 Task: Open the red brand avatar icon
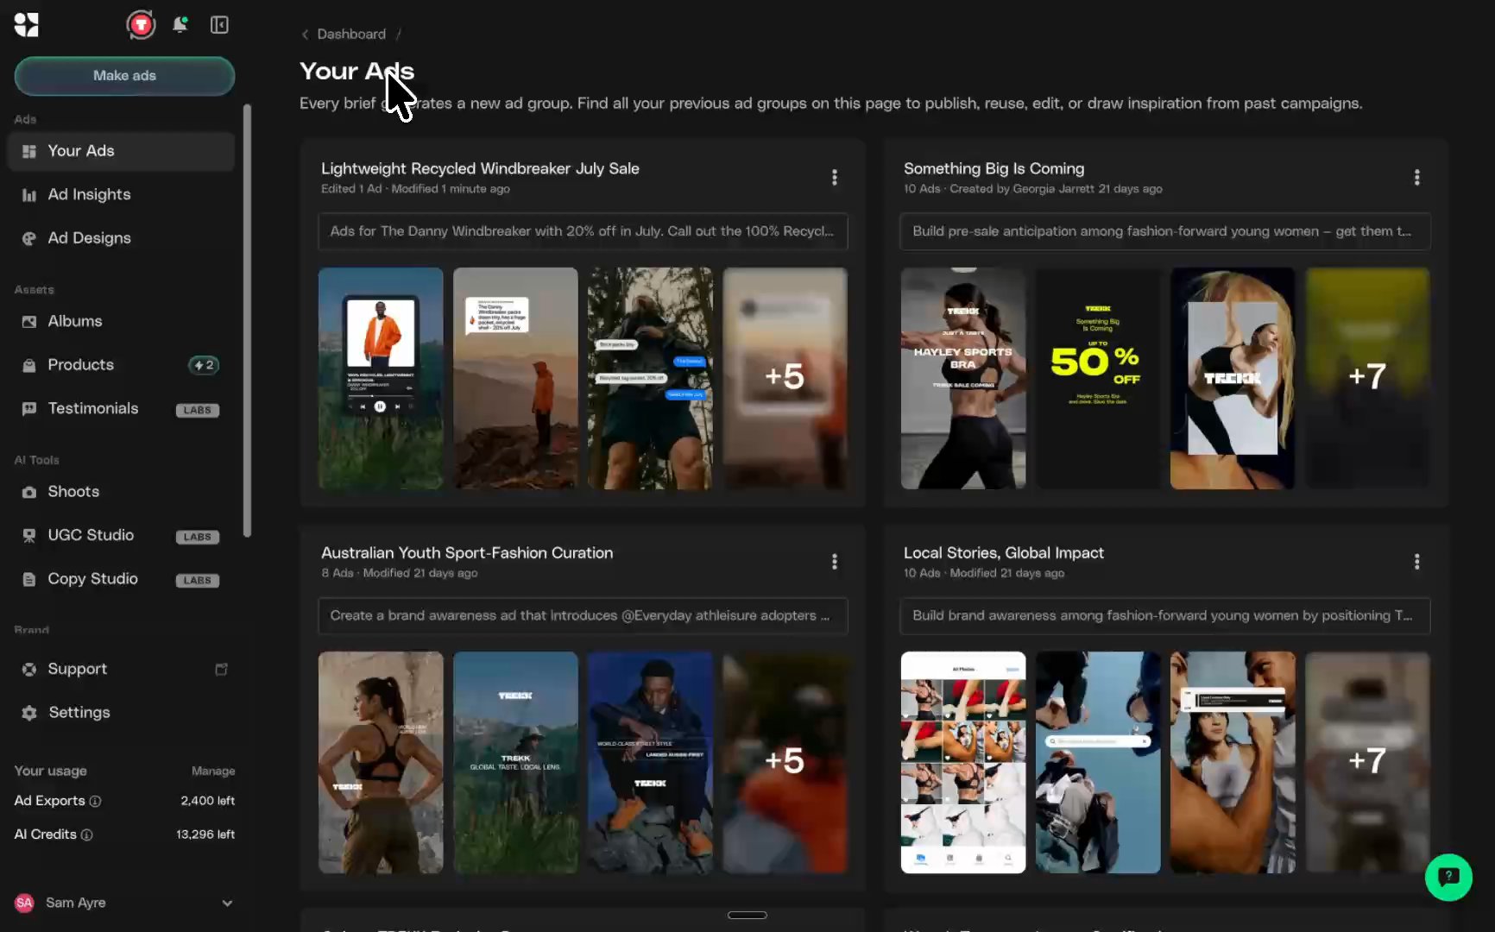pyautogui.click(x=141, y=25)
